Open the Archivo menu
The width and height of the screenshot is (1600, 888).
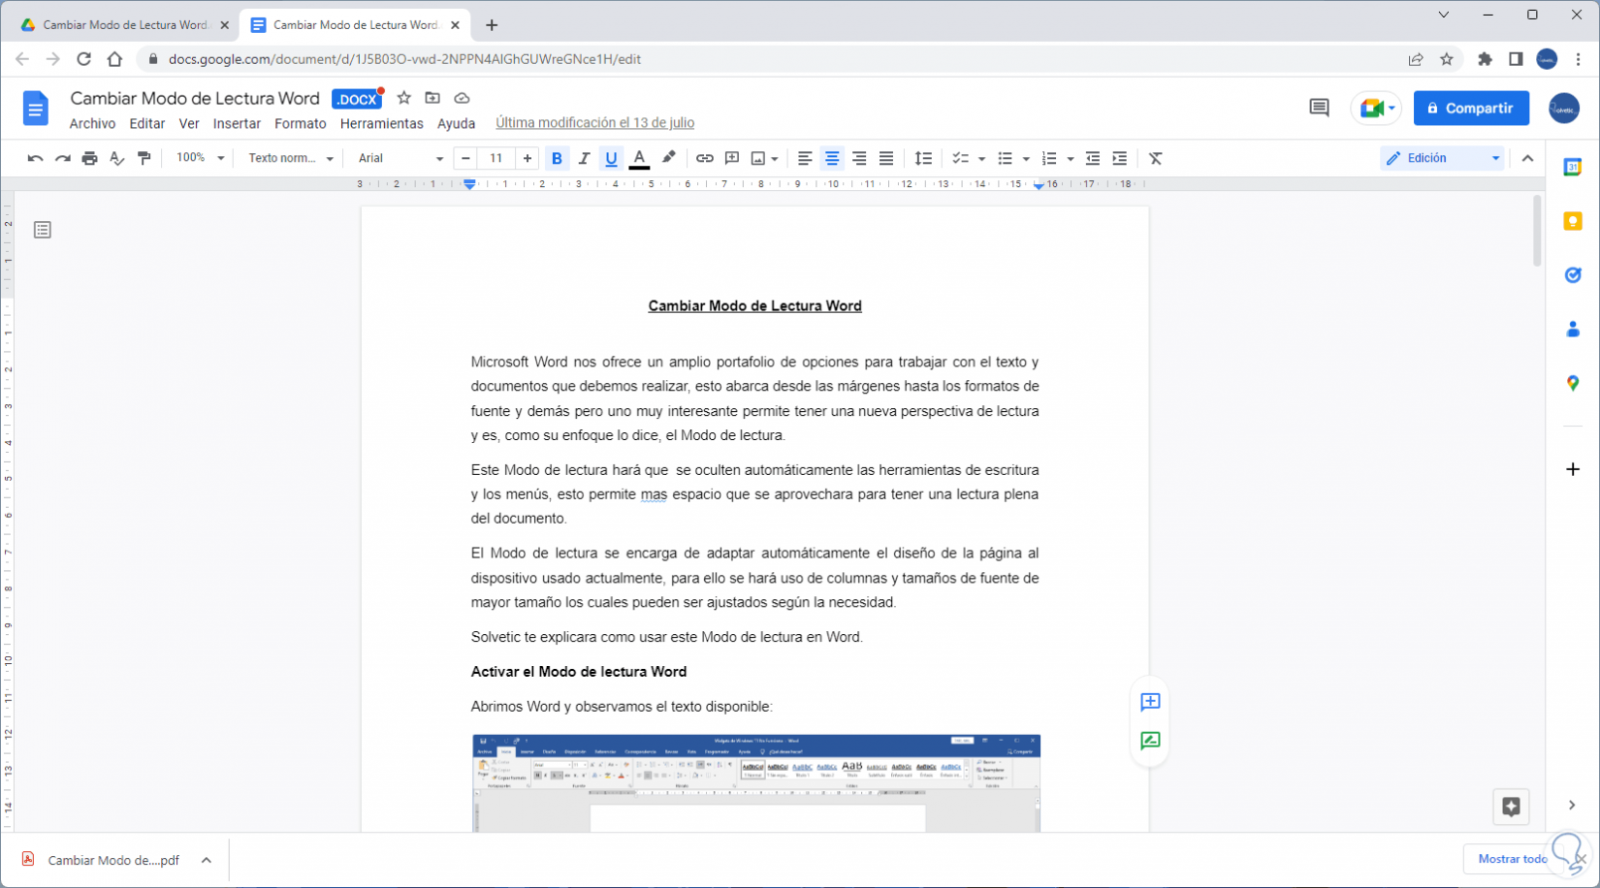coord(92,123)
